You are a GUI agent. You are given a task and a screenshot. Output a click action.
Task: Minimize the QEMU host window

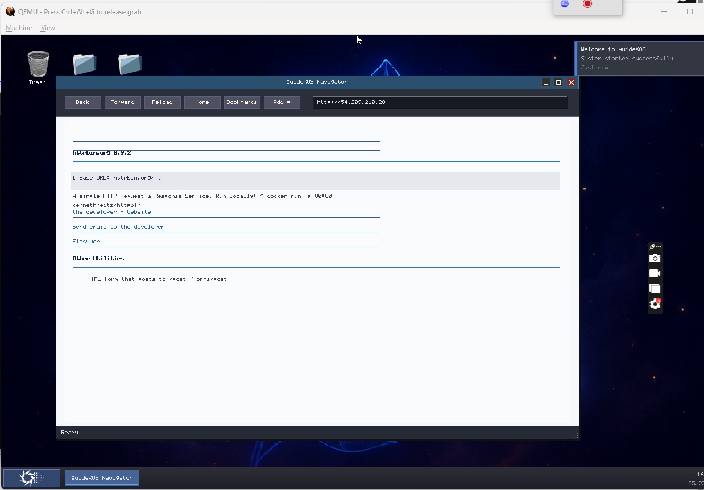tap(664, 11)
